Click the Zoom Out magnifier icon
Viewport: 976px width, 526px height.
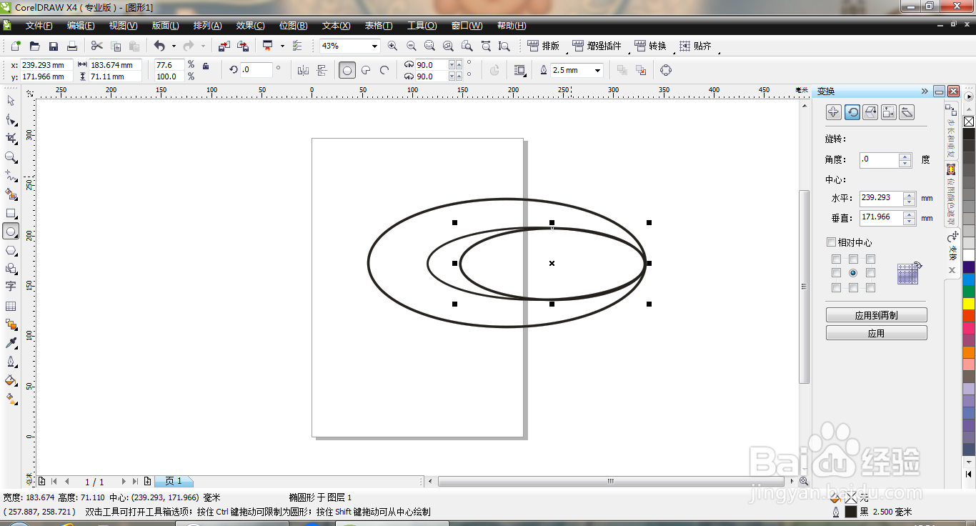[x=411, y=46]
